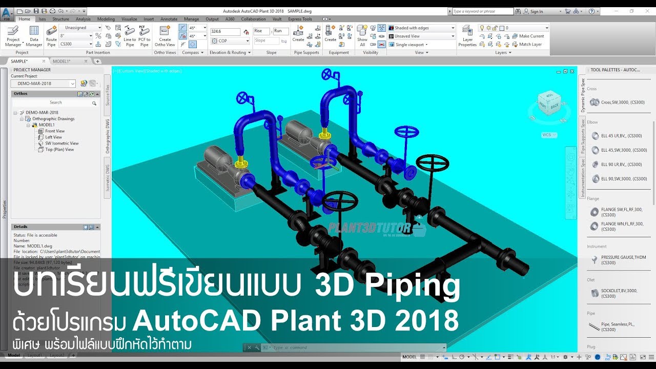This screenshot has width=656, height=369.
Task: Create a pipe support
Action: 298,33
